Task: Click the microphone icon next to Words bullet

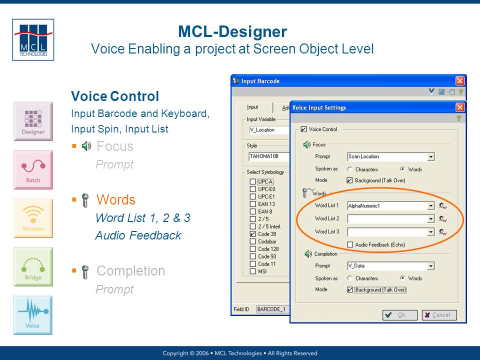Action: [85, 200]
